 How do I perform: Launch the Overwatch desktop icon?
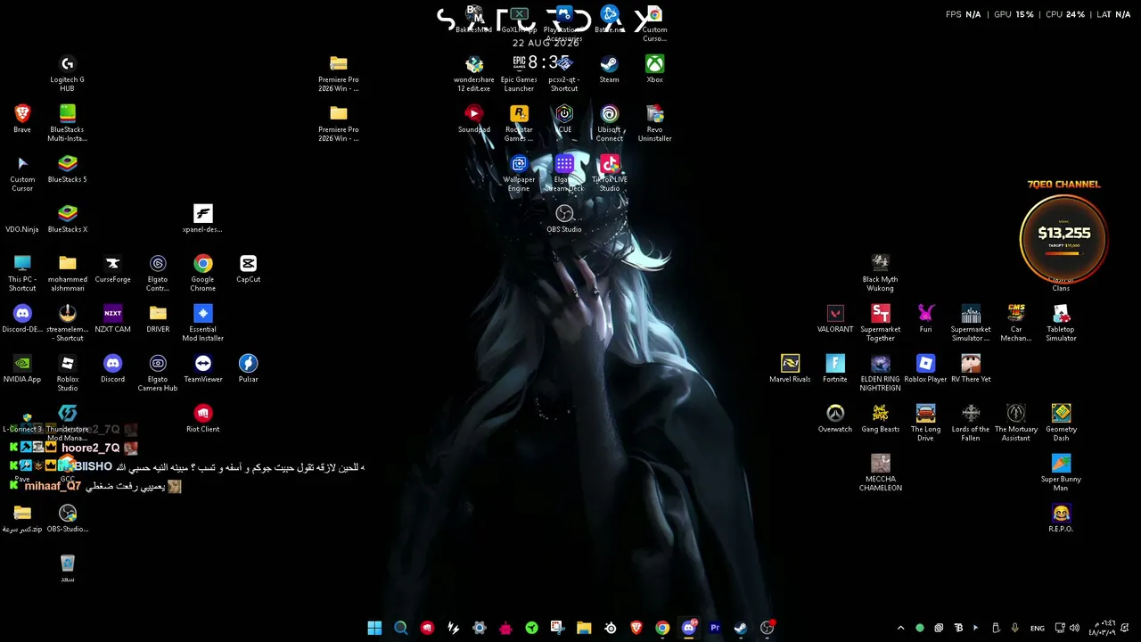[835, 418]
